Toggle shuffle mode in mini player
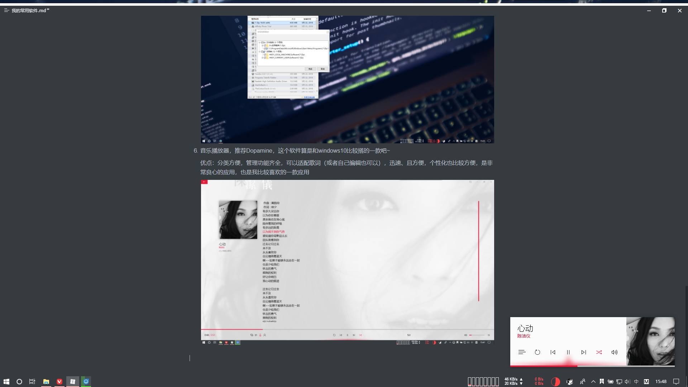 tap(599, 352)
